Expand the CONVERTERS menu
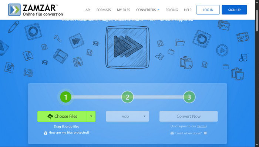 click(148, 10)
